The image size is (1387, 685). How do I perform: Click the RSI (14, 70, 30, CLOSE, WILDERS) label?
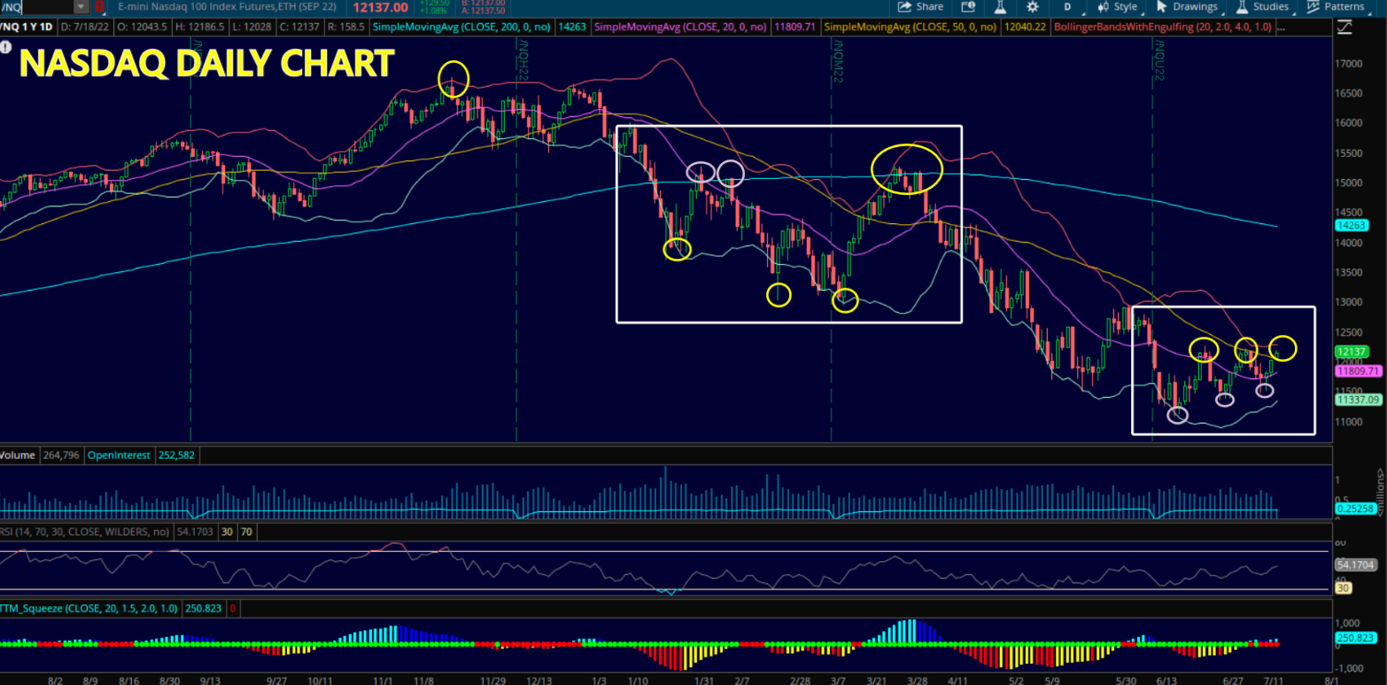coord(85,532)
